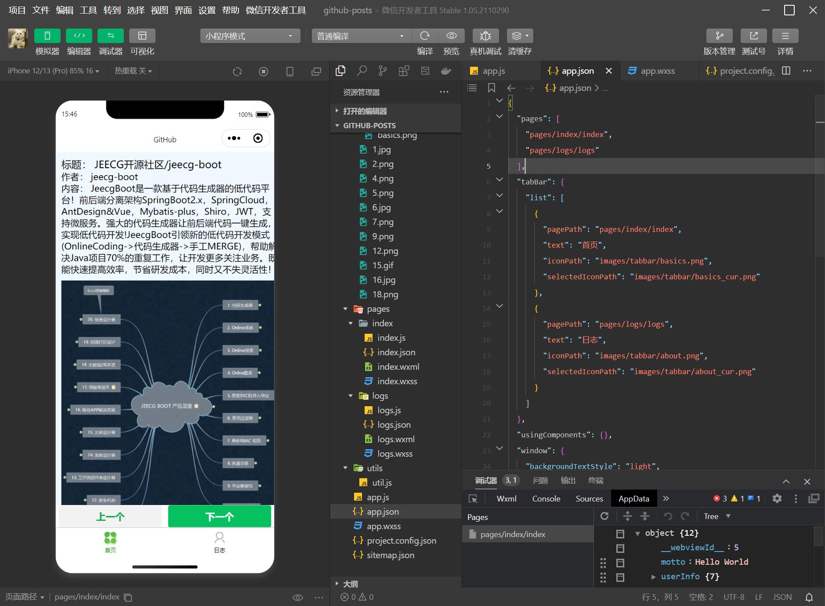825x606 pixels.
Task: Copy the page path in status bar
Action: click(128, 597)
